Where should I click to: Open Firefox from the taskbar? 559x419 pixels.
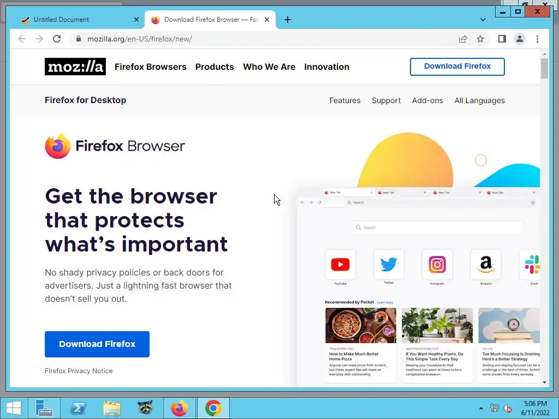click(179, 408)
